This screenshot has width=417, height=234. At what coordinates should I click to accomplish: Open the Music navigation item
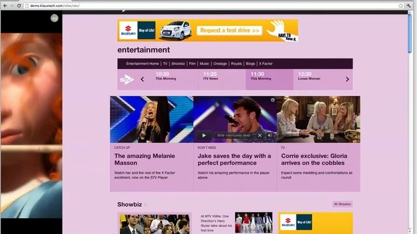pyautogui.click(x=204, y=64)
